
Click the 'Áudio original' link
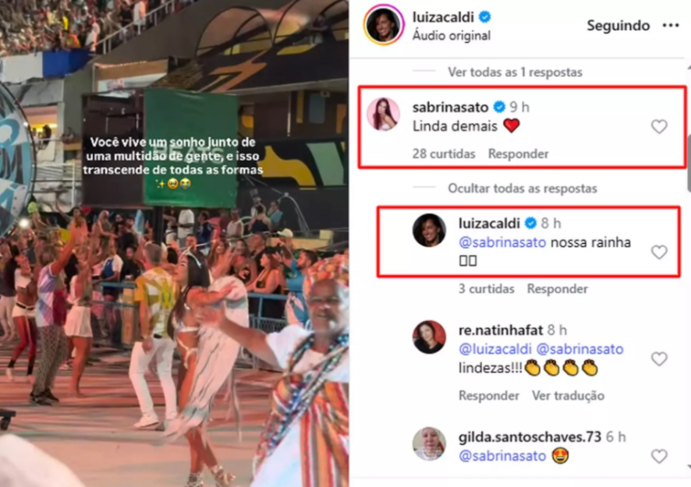coord(452,36)
